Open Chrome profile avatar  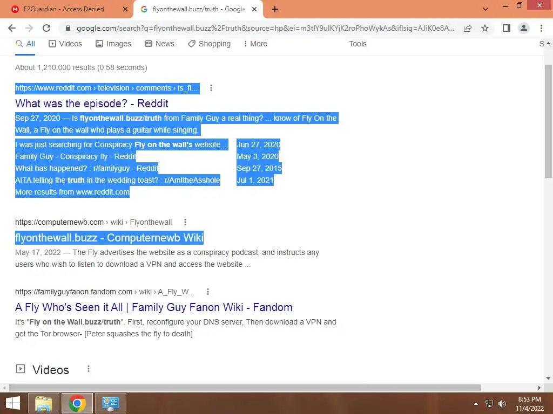pyautogui.click(x=524, y=28)
